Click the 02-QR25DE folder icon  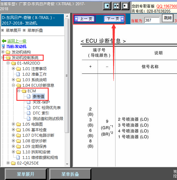click(x=13, y=163)
